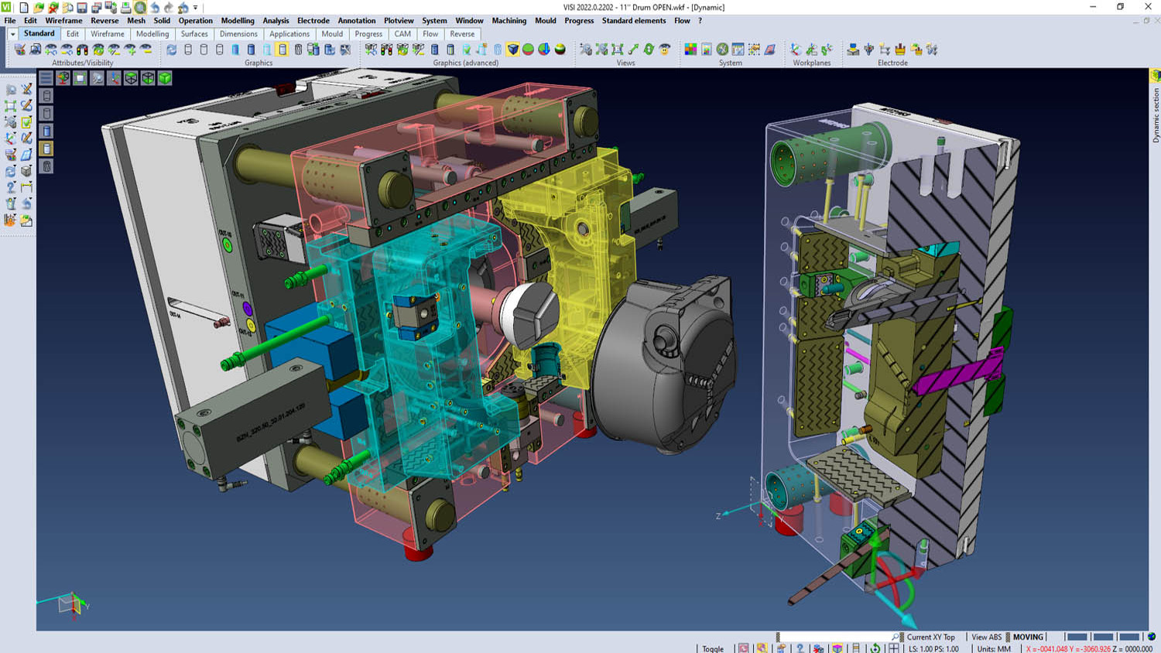Image resolution: width=1161 pixels, height=653 pixels.
Task: Click the View ABS status label
Action: coord(986,637)
